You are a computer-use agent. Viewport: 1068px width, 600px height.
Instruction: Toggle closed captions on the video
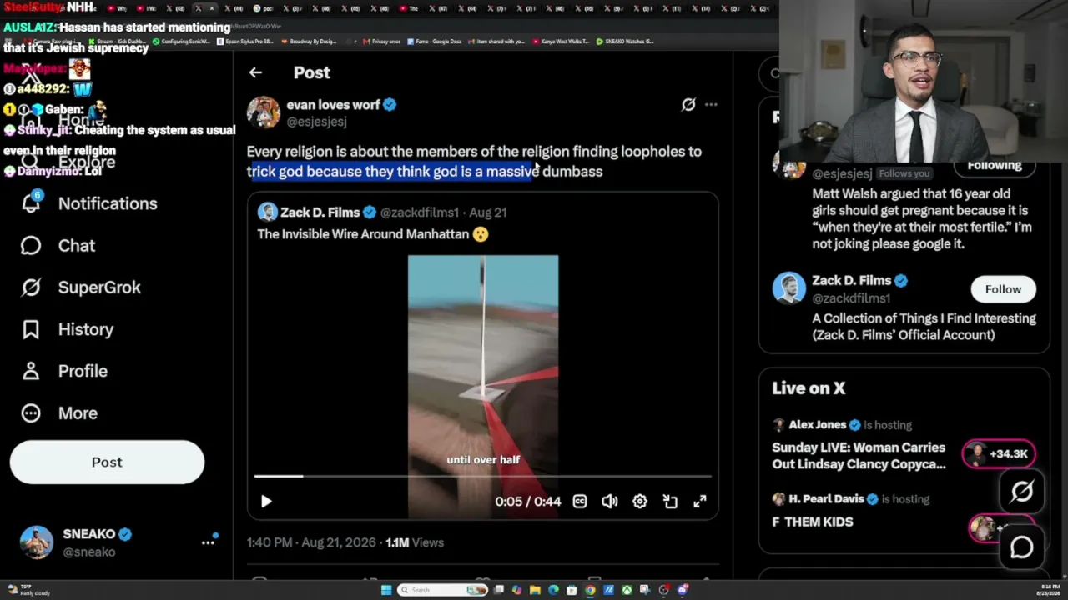click(580, 501)
